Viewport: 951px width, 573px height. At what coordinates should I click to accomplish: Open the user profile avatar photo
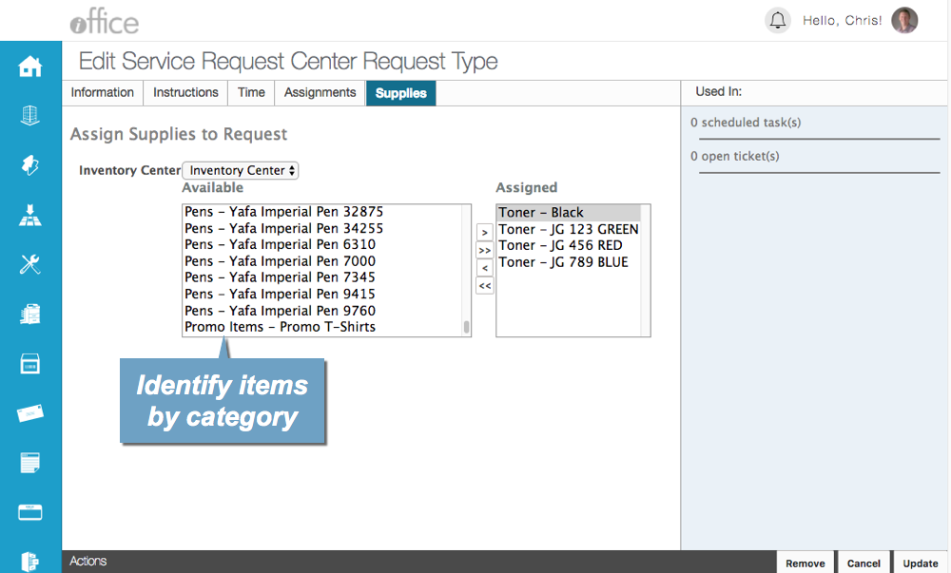click(904, 21)
